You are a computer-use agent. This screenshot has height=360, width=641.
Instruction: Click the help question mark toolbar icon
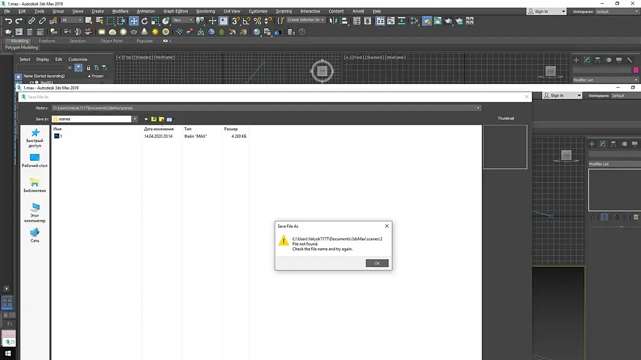(x=302, y=31)
